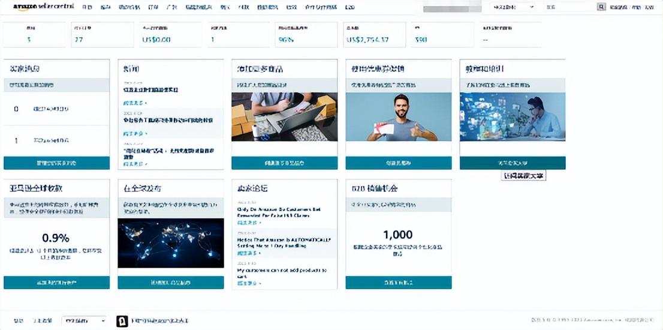Image resolution: width=663 pixels, height=330 pixels.
Task: Open the first top navigation menu 目录 (Catalog)
Action: pyautogui.click(x=87, y=7)
